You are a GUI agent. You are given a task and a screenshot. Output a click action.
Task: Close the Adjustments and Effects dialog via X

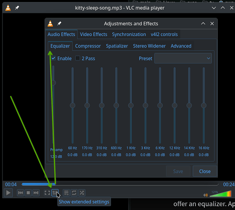[212, 24]
